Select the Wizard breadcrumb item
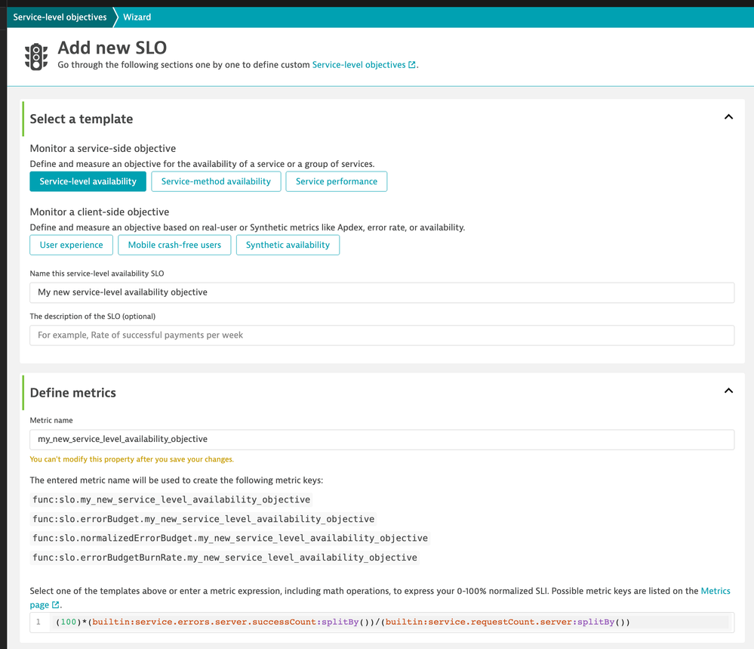Image resolution: width=754 pixels, height=649 pixels. (137, 17)
